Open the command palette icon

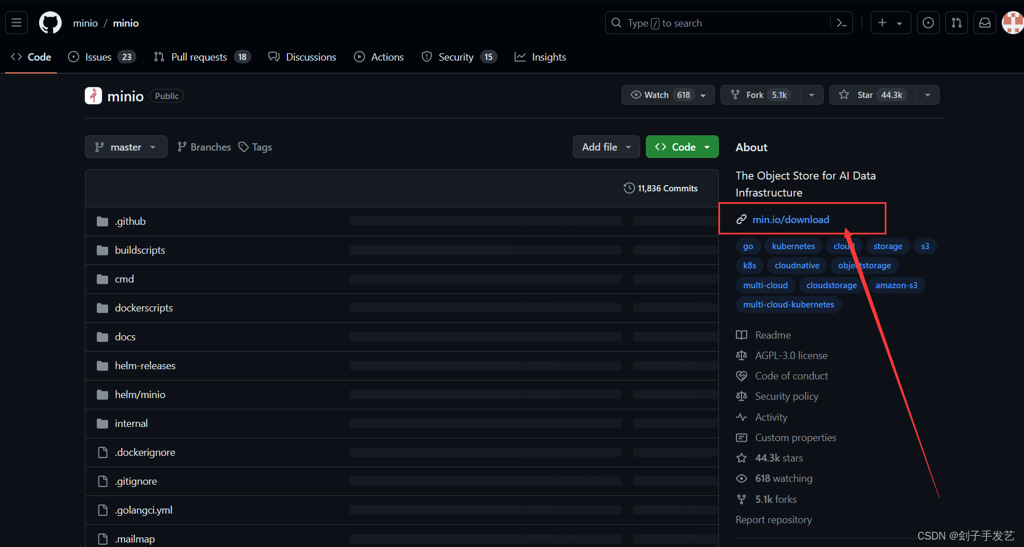click(842, 23)
